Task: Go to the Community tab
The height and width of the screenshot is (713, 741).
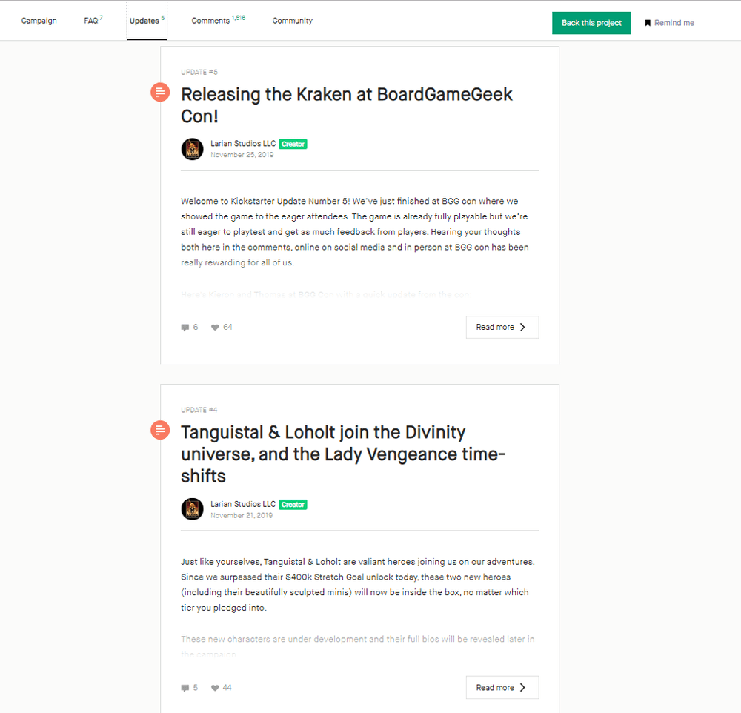Action: point(292,21)
